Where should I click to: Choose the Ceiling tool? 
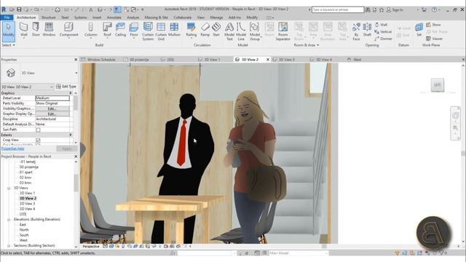(x=120, y=29)
